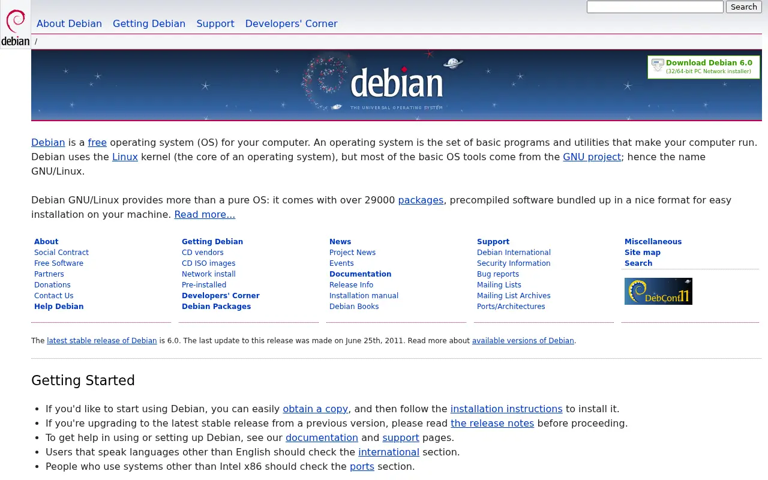Open the Network install link
The width and height of the screenshot is (768, 480).
point(209,274)
